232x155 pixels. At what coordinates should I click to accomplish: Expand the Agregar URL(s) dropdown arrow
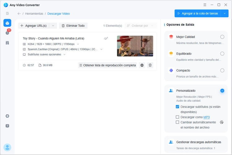53,26
